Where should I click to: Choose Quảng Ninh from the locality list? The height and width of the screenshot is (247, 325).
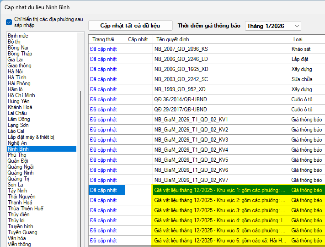(21, 173)
